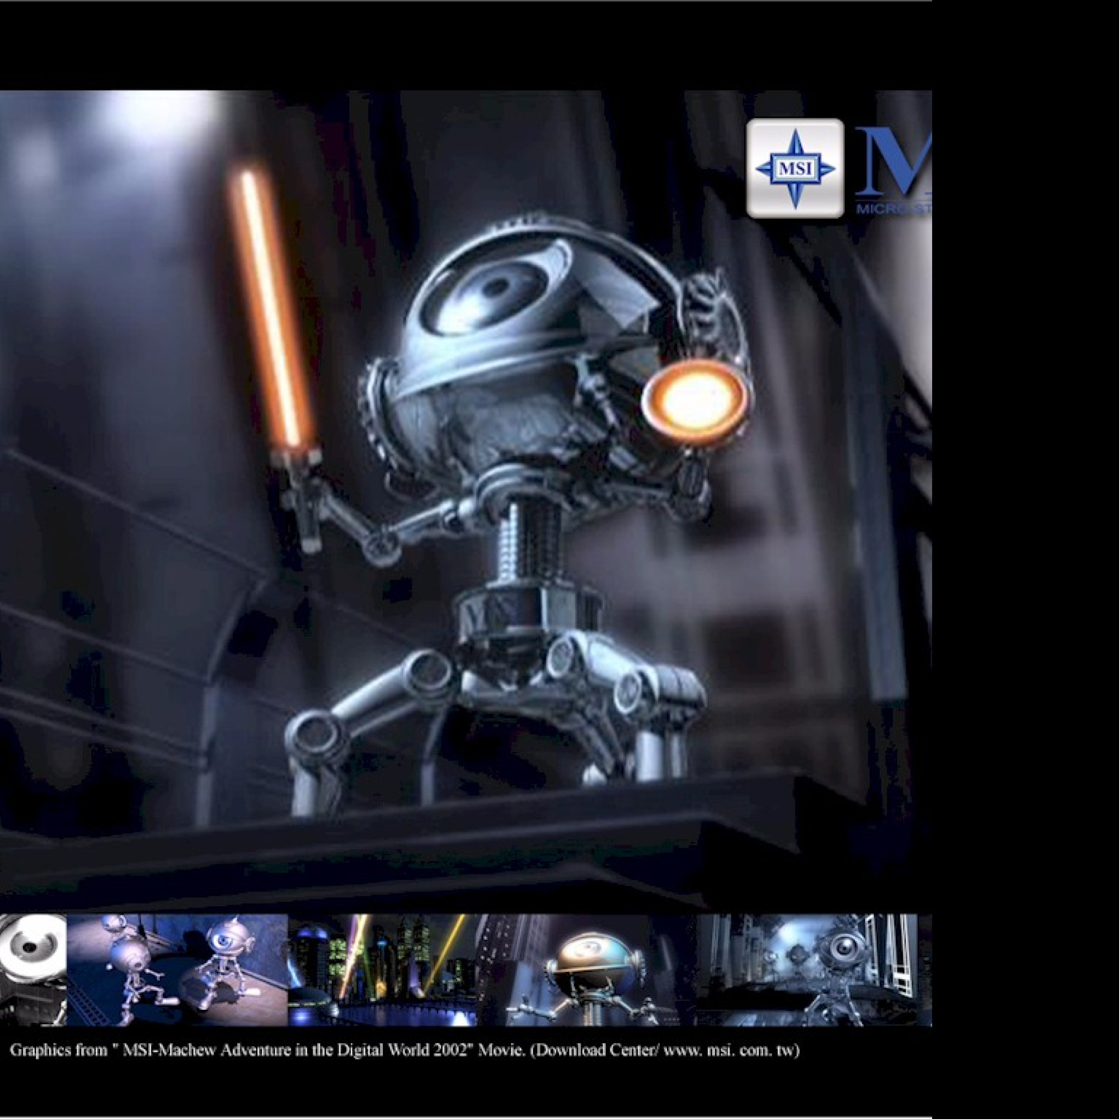Click the "Download Center" caption text

pyautogui.click(x=595, y=1050)
